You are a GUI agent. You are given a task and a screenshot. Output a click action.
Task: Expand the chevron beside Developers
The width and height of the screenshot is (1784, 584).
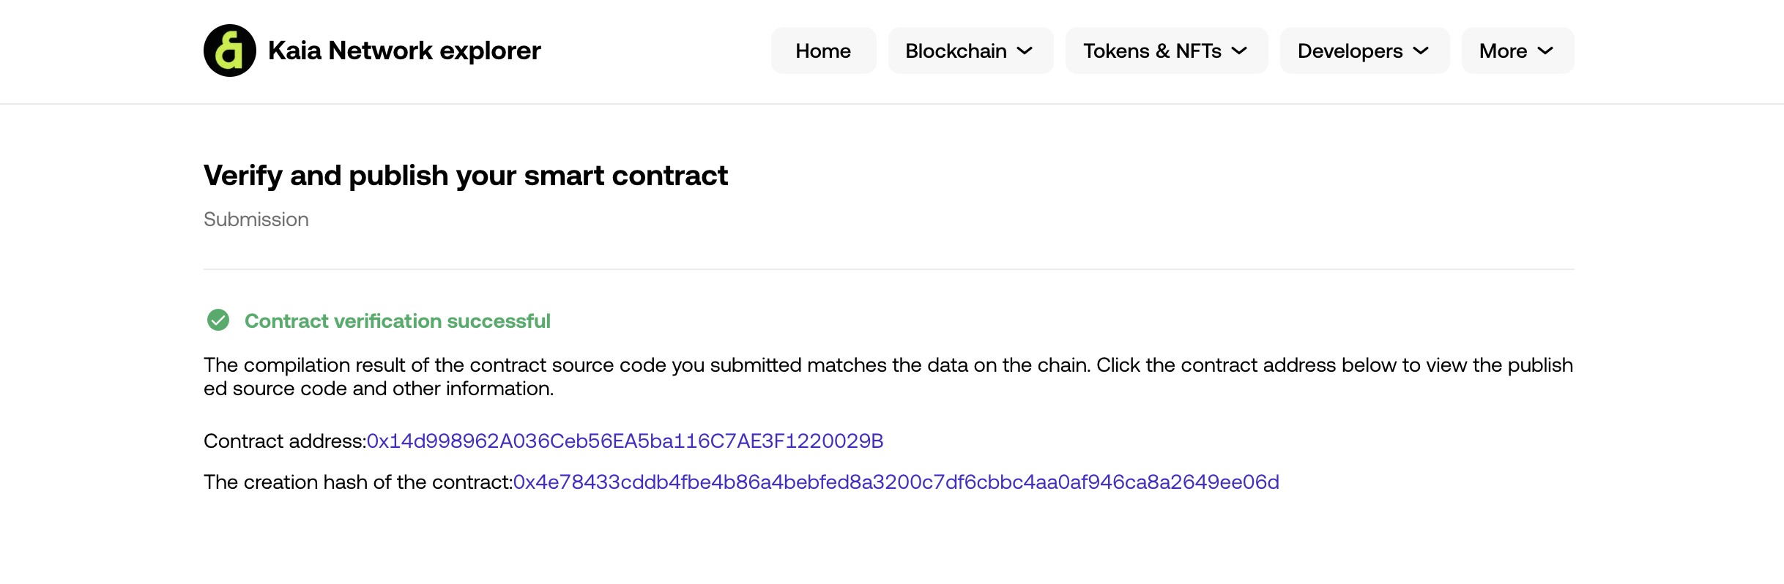pyautogui.click(x=1421, y=50)
